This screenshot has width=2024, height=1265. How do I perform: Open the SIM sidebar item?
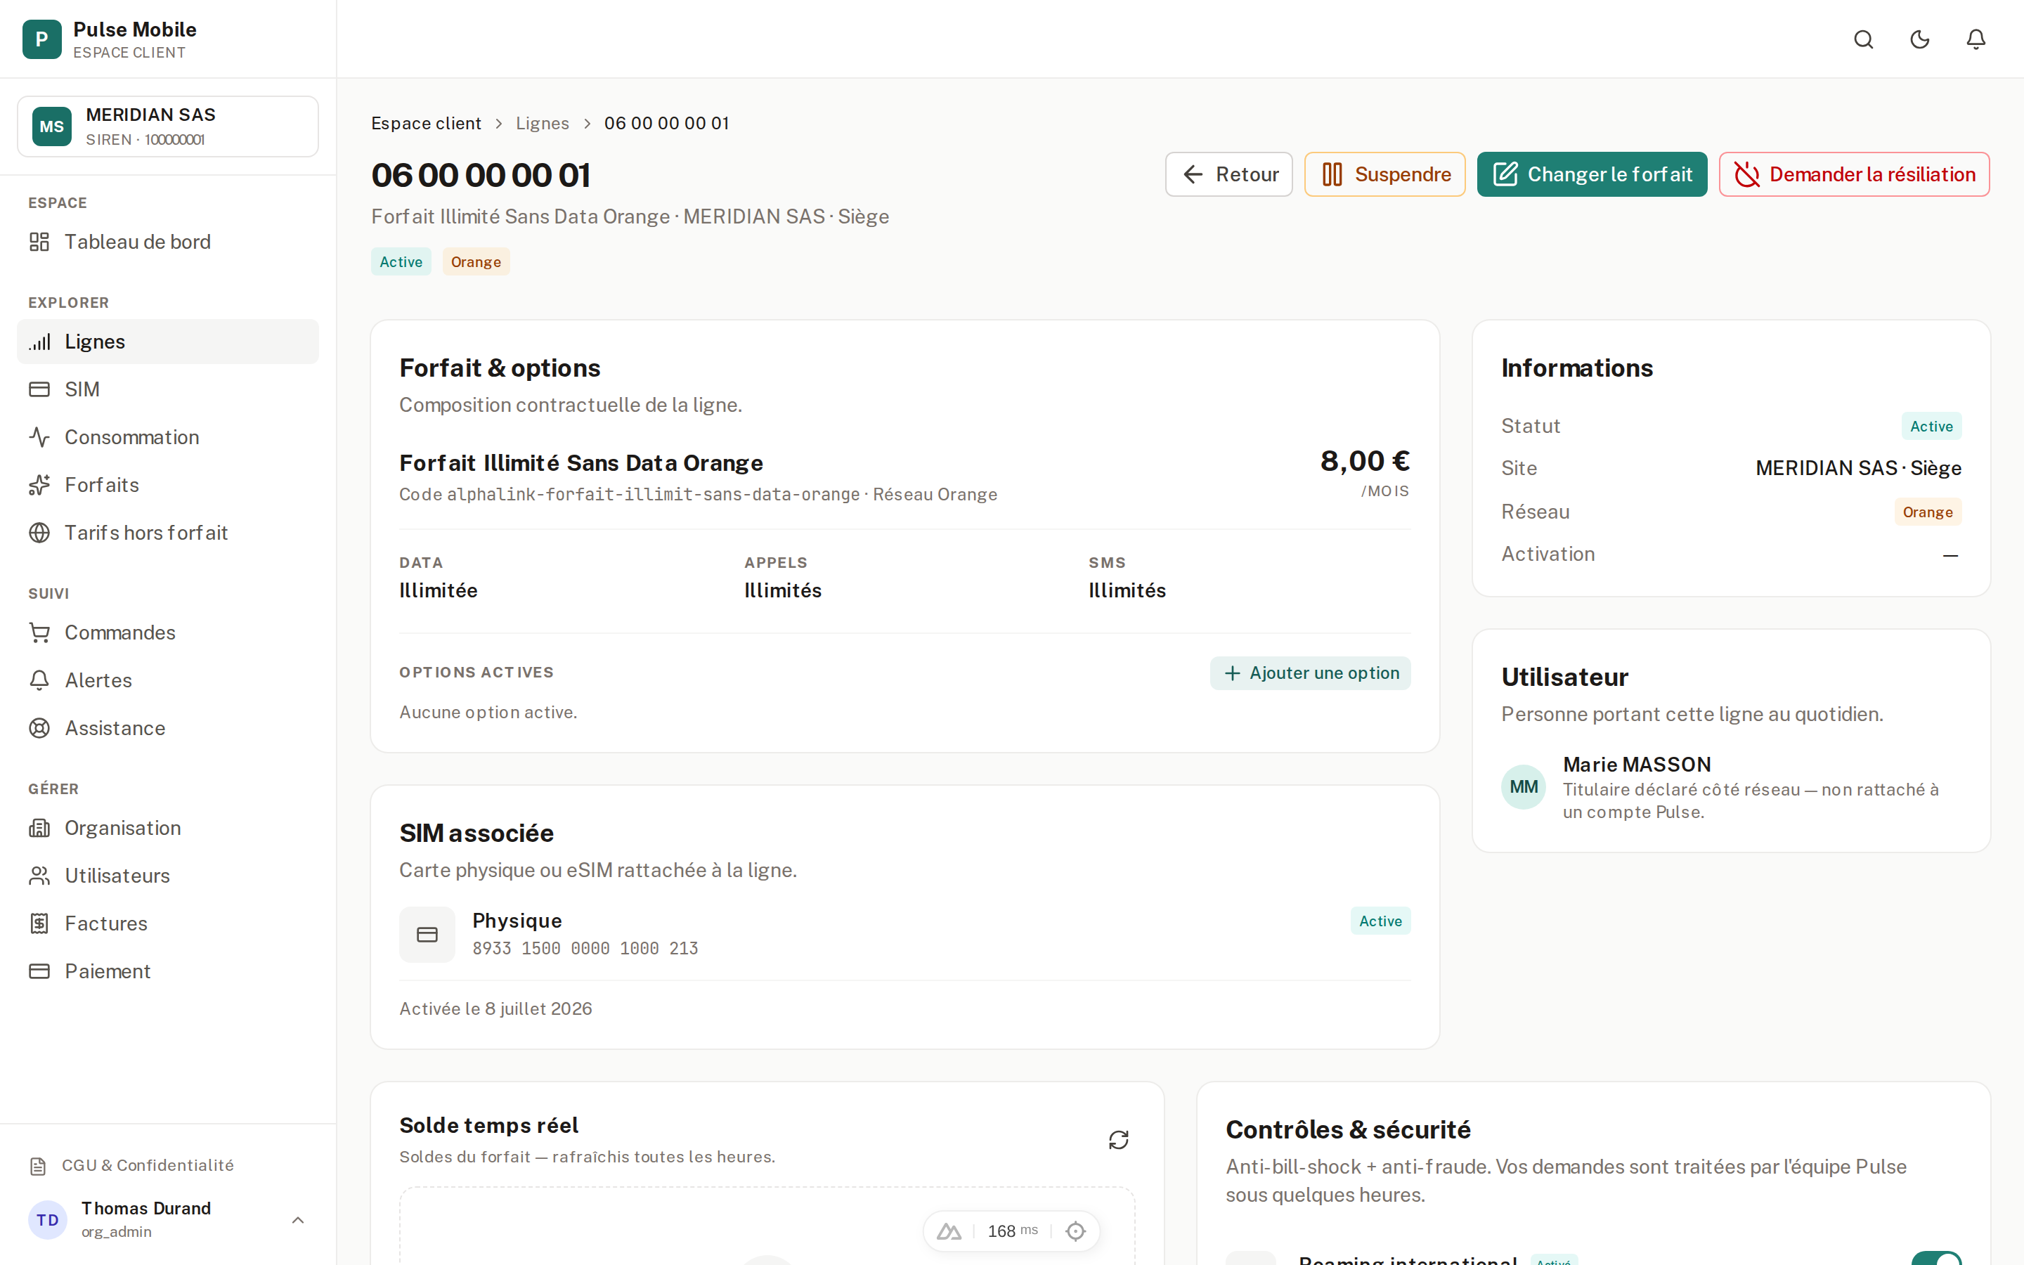coord(168,389)
